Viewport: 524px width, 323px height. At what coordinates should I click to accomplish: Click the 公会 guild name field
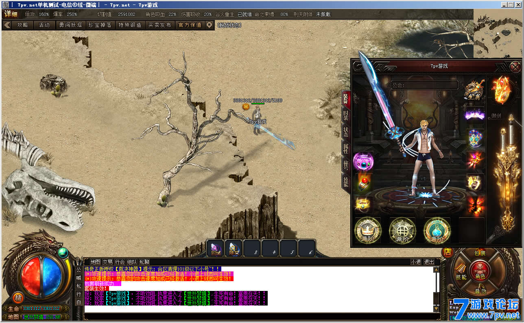[x=424, y=85]
